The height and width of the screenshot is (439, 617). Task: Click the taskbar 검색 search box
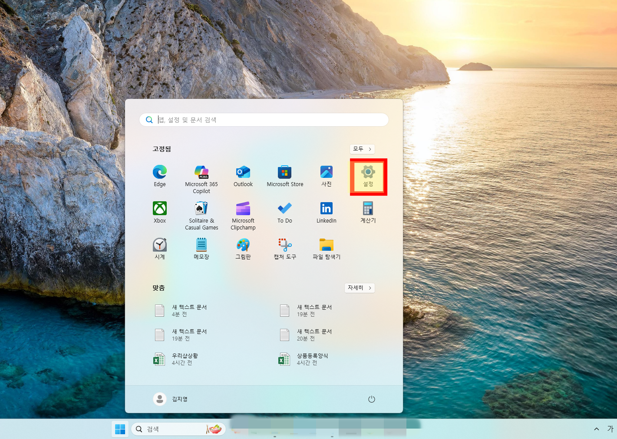coord(178,429)
